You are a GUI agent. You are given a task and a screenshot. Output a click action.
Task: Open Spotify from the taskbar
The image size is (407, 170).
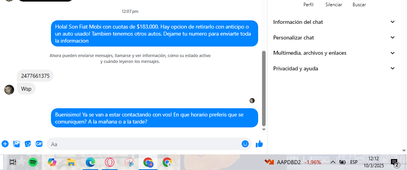(33, 162)
